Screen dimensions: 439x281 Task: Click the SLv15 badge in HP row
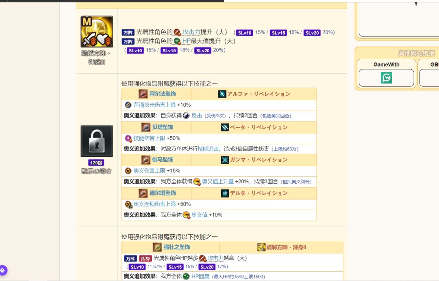click(x=169, y=51)
